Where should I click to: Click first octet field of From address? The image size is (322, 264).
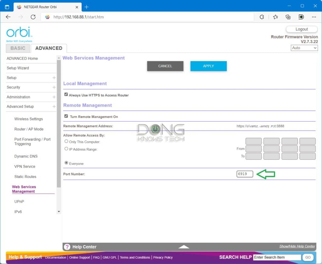254,148
